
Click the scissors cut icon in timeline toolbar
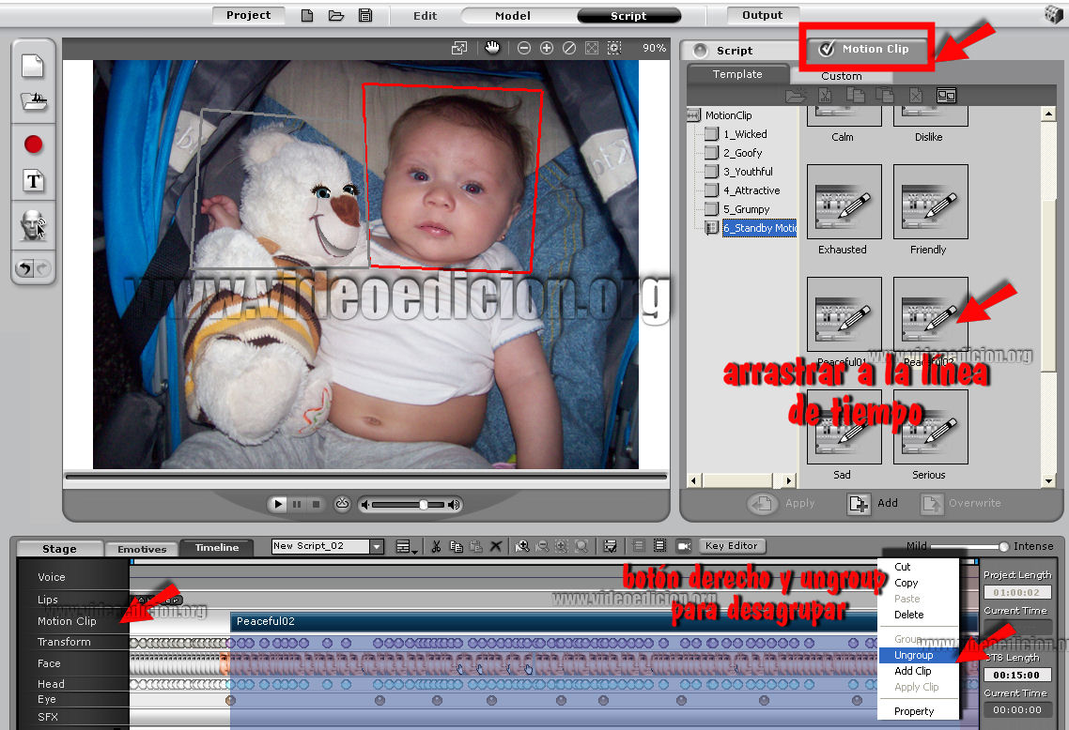[436, 546]
